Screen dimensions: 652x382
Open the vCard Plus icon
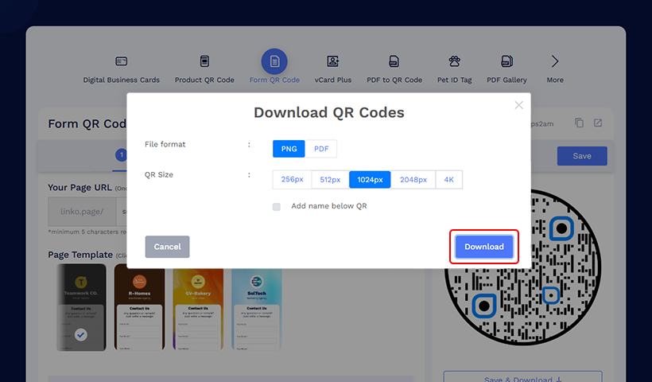tap(332, 61)
